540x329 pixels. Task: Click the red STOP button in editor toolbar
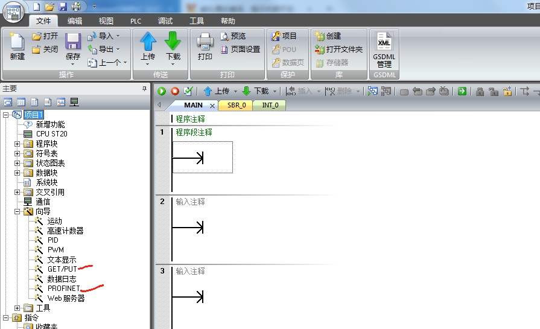pos(175,91)
